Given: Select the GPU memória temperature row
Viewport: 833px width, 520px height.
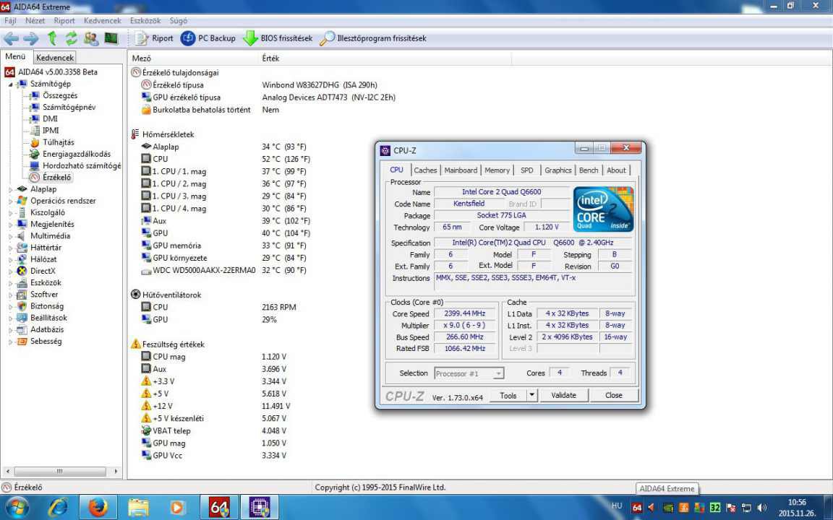Looking at the screenshot, I should [223, 246].
